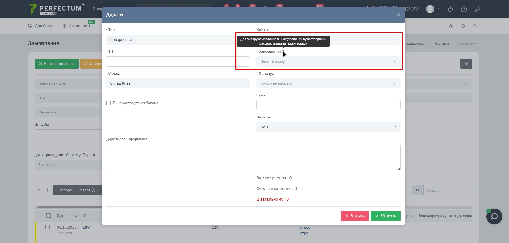This screenshot has height=243, width=509.
Task: Toggle the select-all checkbox in table header
Action: [48, 215]
